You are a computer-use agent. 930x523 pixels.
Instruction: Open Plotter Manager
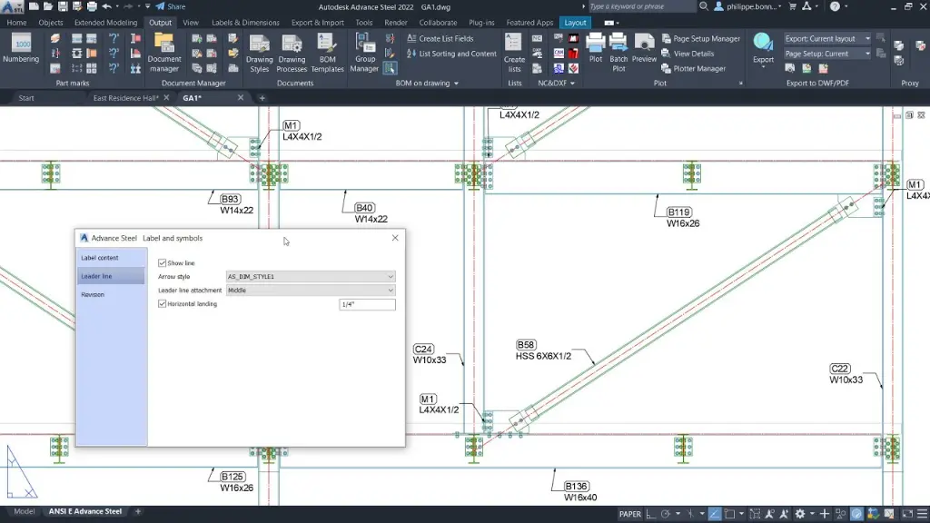pyautogui.click(x=693, y=68)
